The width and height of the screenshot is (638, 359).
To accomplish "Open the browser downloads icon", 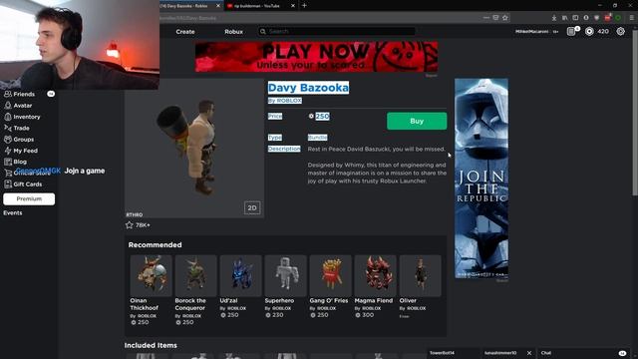I will point(554,18).
